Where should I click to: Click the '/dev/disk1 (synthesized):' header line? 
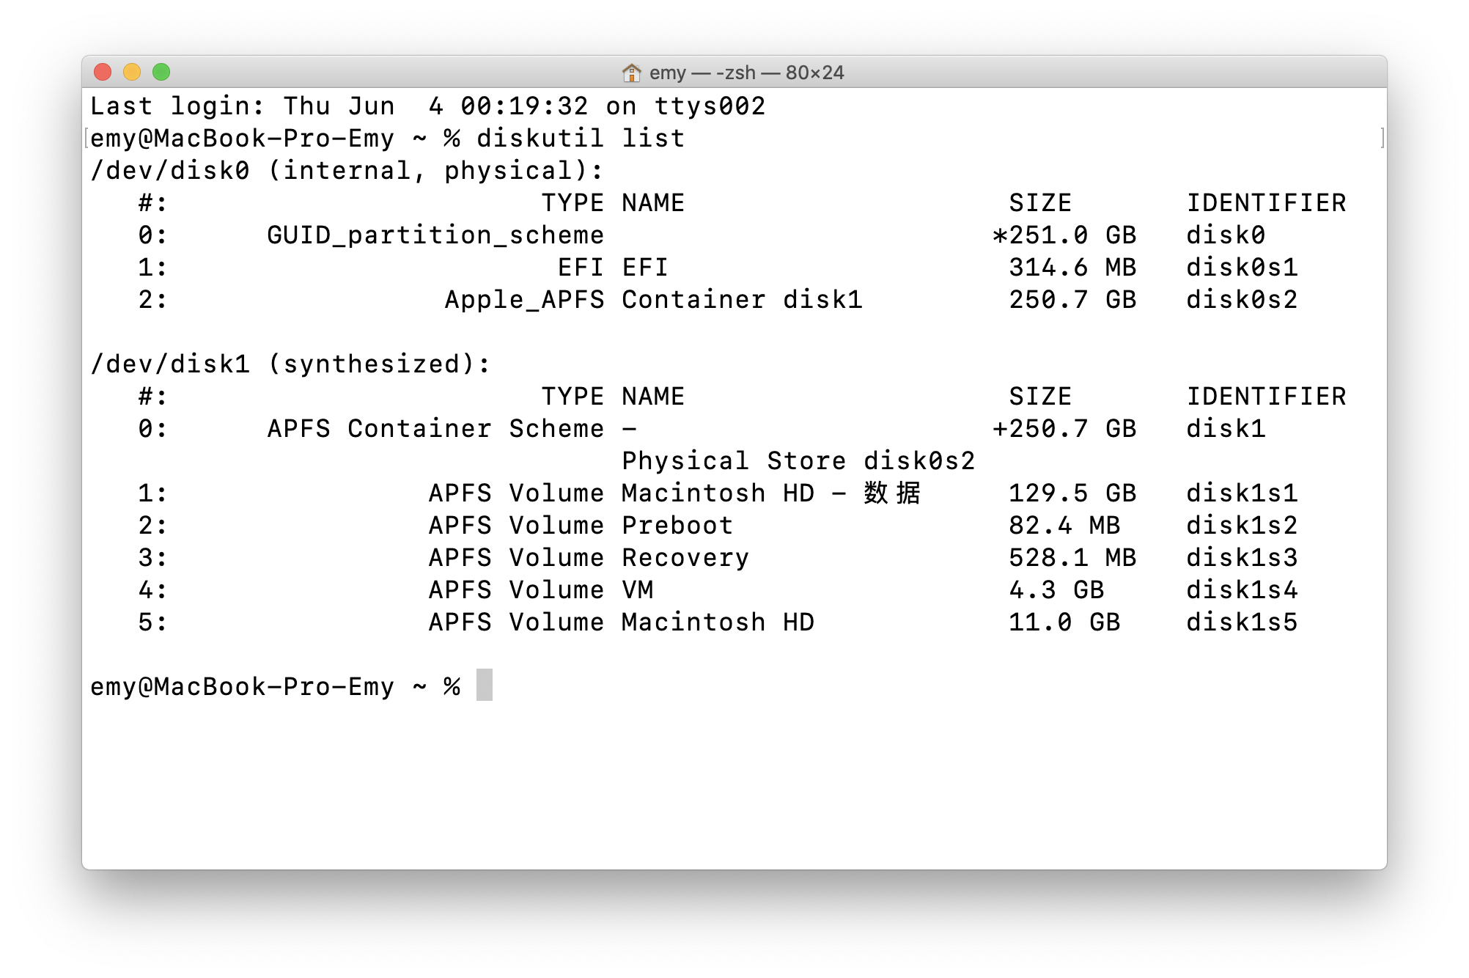pos(290,364)
